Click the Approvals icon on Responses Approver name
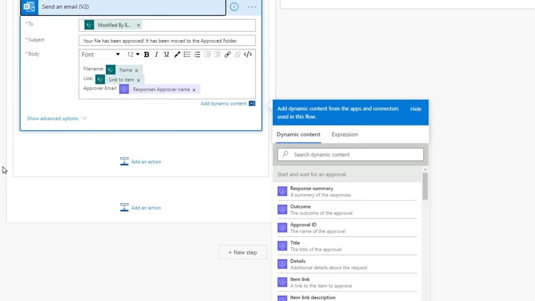The height and width of the screenshot is (301, 535). [124, 89]
